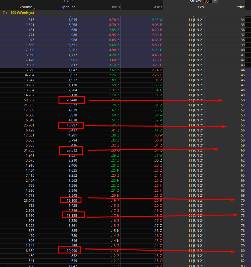Select the 3.75 ask at strike 42
This screenshot has width=251, height=267.
point(155,60)
